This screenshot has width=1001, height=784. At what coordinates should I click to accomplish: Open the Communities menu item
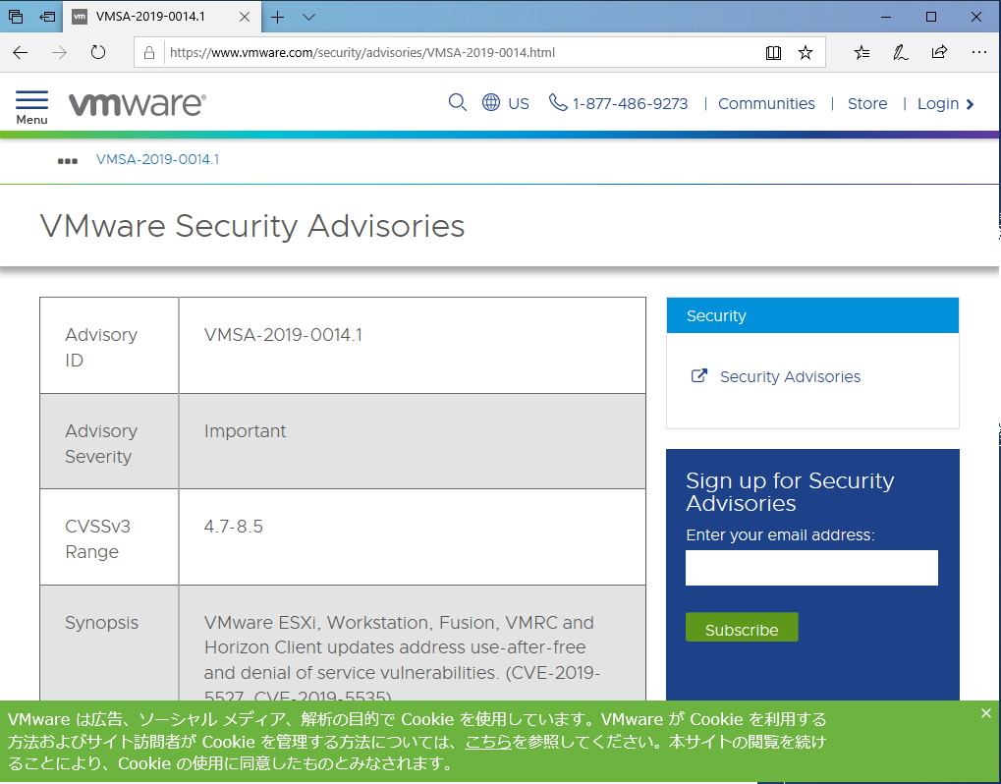tap(765, 103)
